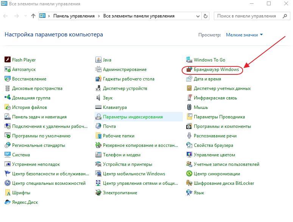Image resolution: width=293 pixels, height=222 pixels.
Task: Click the Диспетчер устройств icon
Action: (98, 88)
